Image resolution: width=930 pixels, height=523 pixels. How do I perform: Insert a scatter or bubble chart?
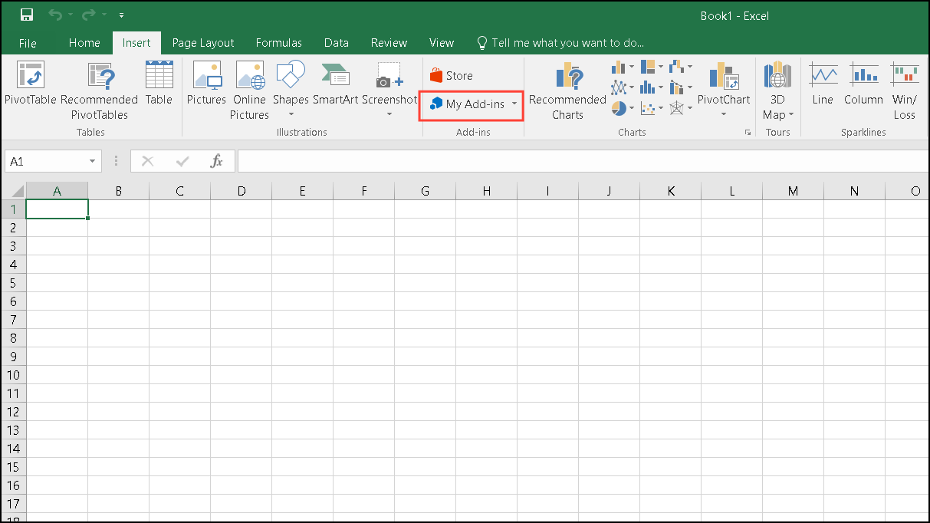[648, 108]
